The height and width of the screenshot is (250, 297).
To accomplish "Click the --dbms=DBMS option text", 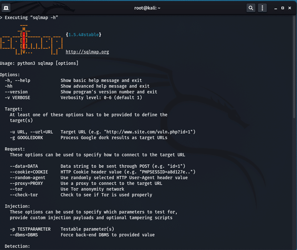I will coord(24,235).
